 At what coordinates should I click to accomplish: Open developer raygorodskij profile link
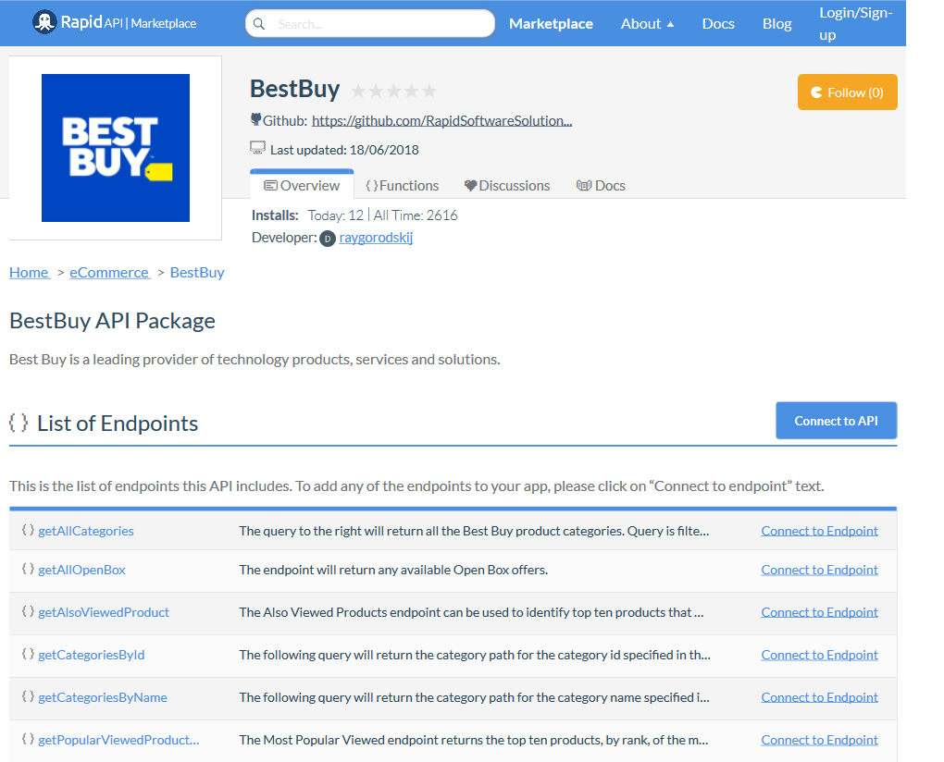376,238
